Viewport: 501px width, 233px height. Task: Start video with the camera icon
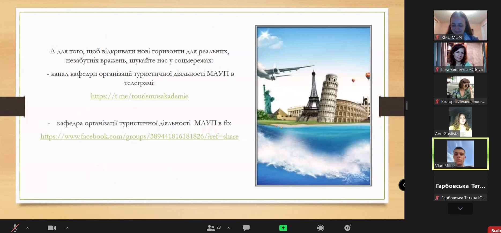tap(52, 228)
